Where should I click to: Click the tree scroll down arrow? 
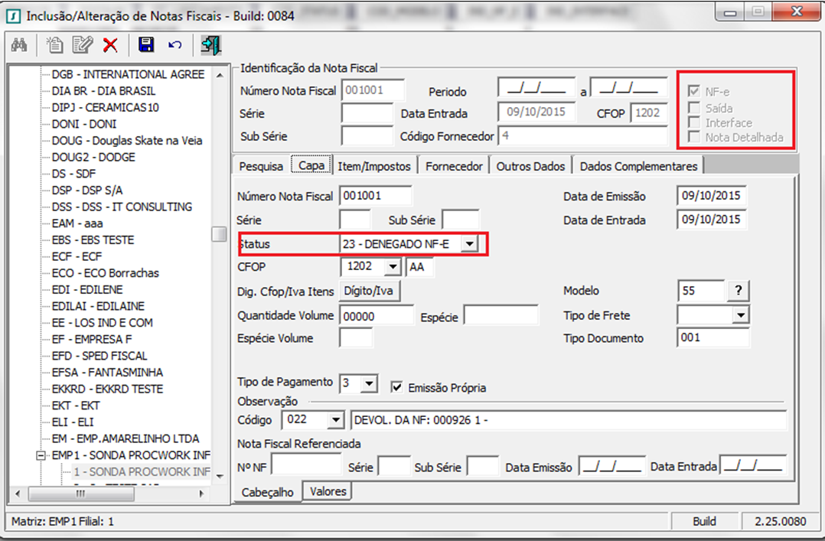pyautogui.click(x=220, y=476)
